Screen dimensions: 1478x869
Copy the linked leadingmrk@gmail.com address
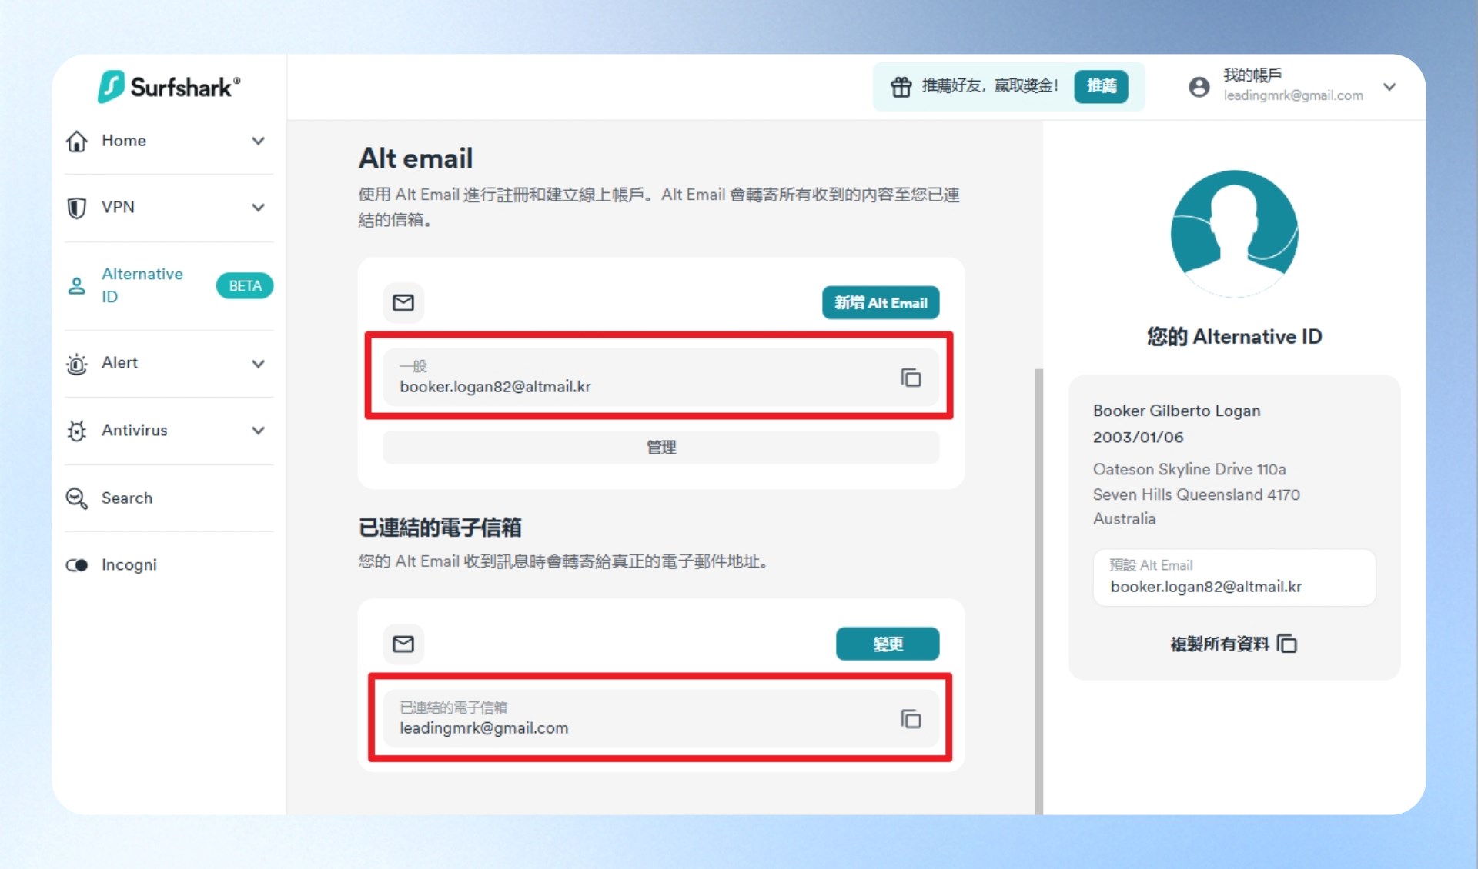pos(911,719)
